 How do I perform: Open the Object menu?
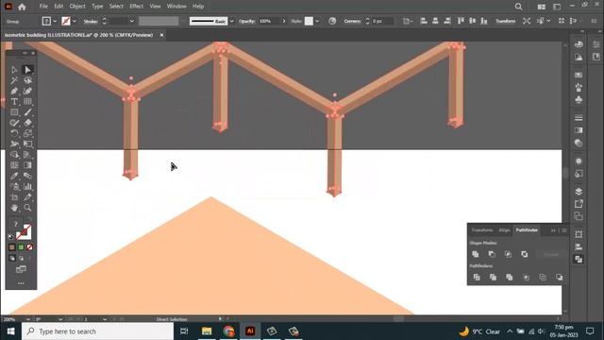tap(77, 7)
